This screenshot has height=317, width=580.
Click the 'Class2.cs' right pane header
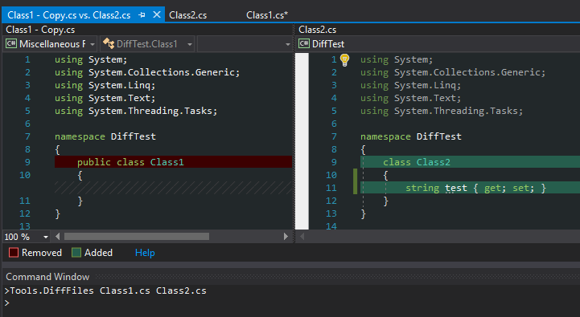pos(318,30)
